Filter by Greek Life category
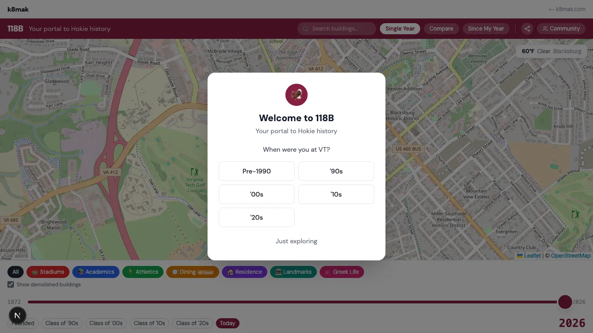The height and width of the screenshot is (333, 593). [342, 272]
